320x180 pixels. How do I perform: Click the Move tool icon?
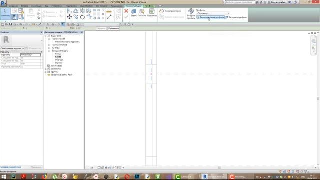pyautogui.click(x=69, y=17)
